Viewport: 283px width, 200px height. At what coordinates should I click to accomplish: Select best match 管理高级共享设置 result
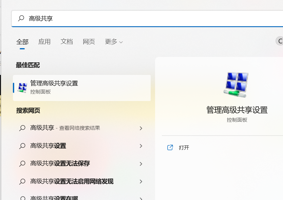82,88
